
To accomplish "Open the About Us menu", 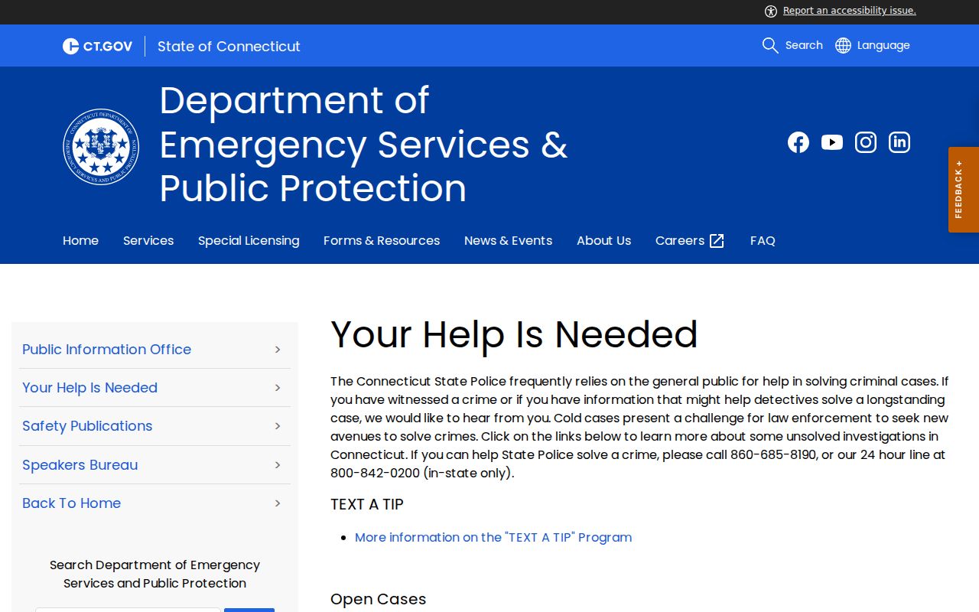I will click(603, 240).
